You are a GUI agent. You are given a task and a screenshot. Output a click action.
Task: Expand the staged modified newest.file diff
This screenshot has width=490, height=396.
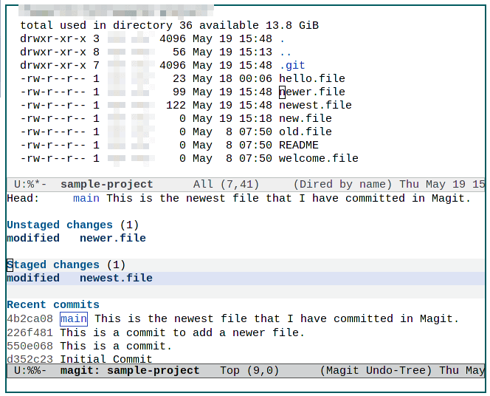click(x=116, y=278)
